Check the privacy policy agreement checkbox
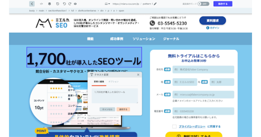The image size is (261, 137). tap(174, 127)
